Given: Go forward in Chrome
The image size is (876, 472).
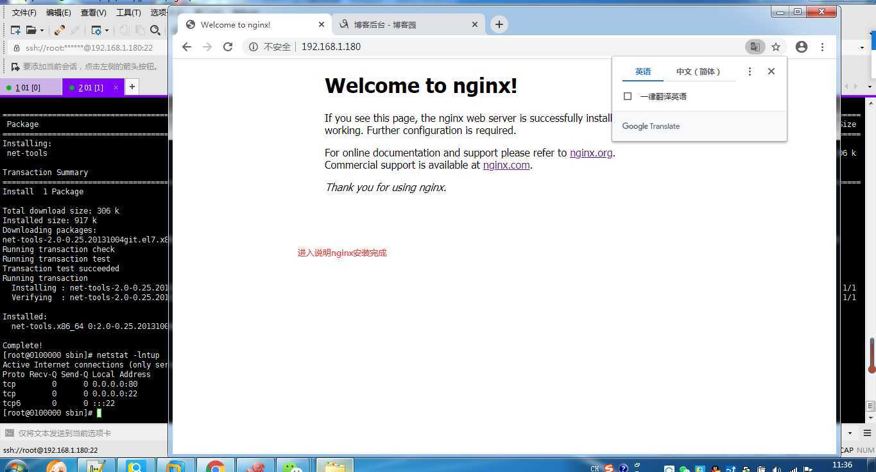Looking at the screenshot, I should [207, 47].
